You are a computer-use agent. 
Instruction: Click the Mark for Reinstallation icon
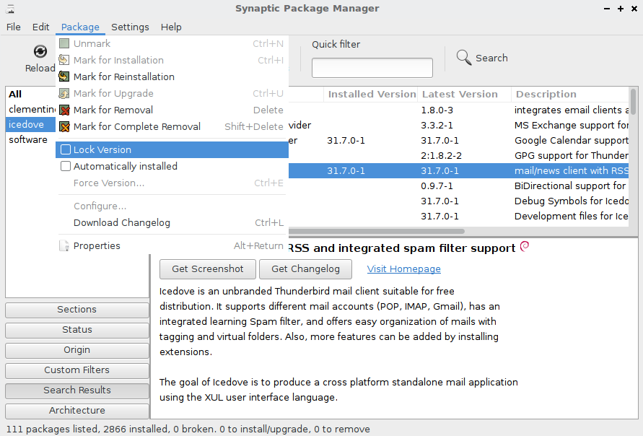pyautogui.click(x=64, y=77)
